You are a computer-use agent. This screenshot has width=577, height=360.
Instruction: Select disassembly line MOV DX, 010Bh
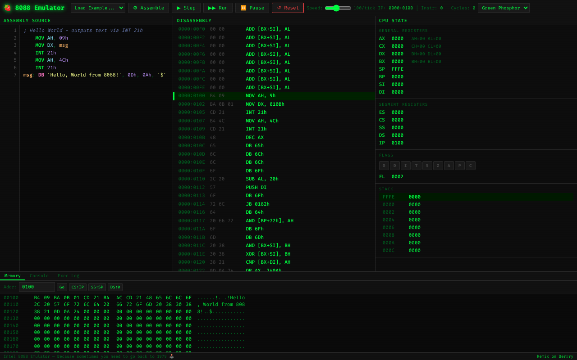274,104
